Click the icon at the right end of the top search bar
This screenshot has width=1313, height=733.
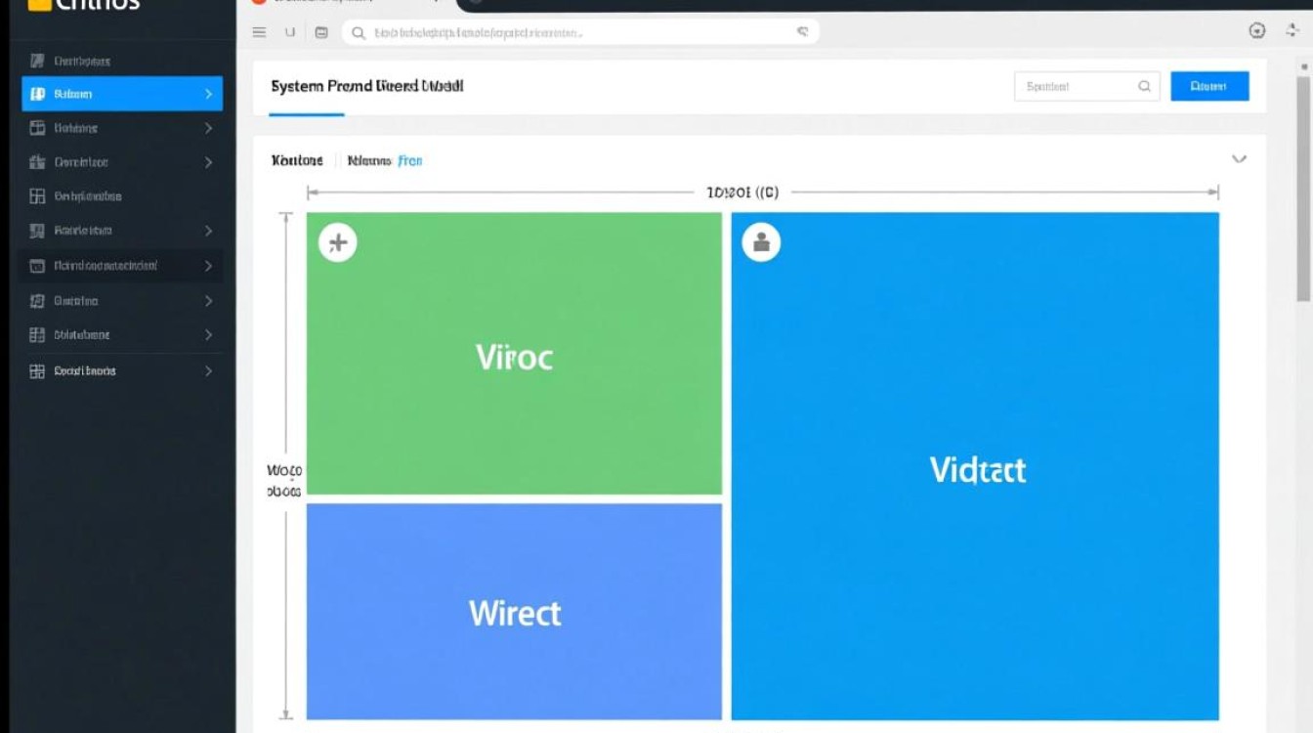pos(803,32)
